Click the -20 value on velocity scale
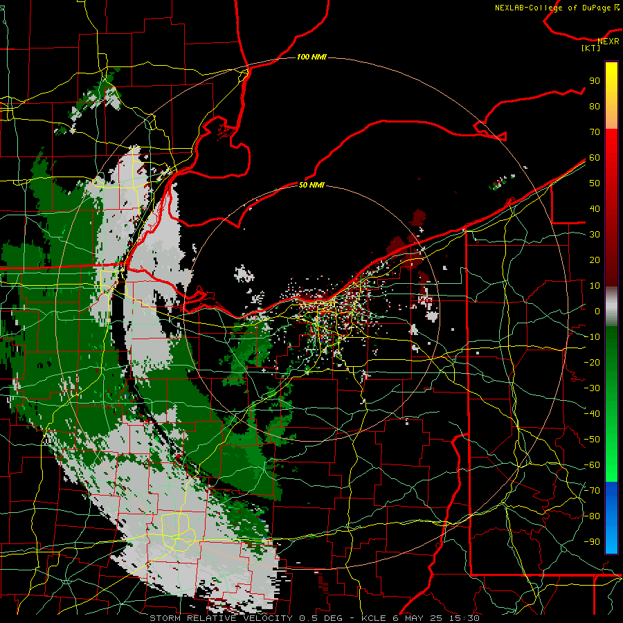 tap(592, 363)
